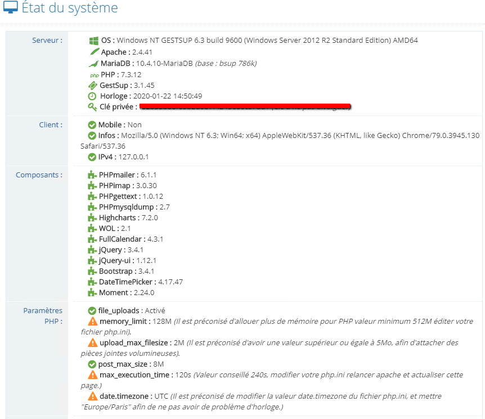This screenshot has height=419, width=485.
Task: Click the file_uploads value Activé
Action: pos(155,311)
